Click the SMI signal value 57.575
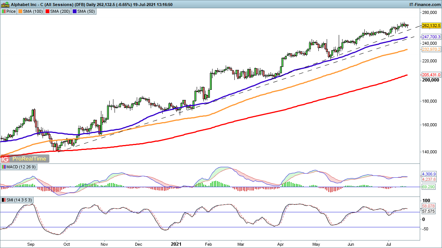442x248 pixels. coord(428,212)
